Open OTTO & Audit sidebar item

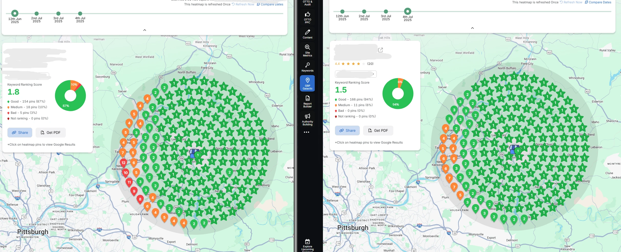[307, 3]
